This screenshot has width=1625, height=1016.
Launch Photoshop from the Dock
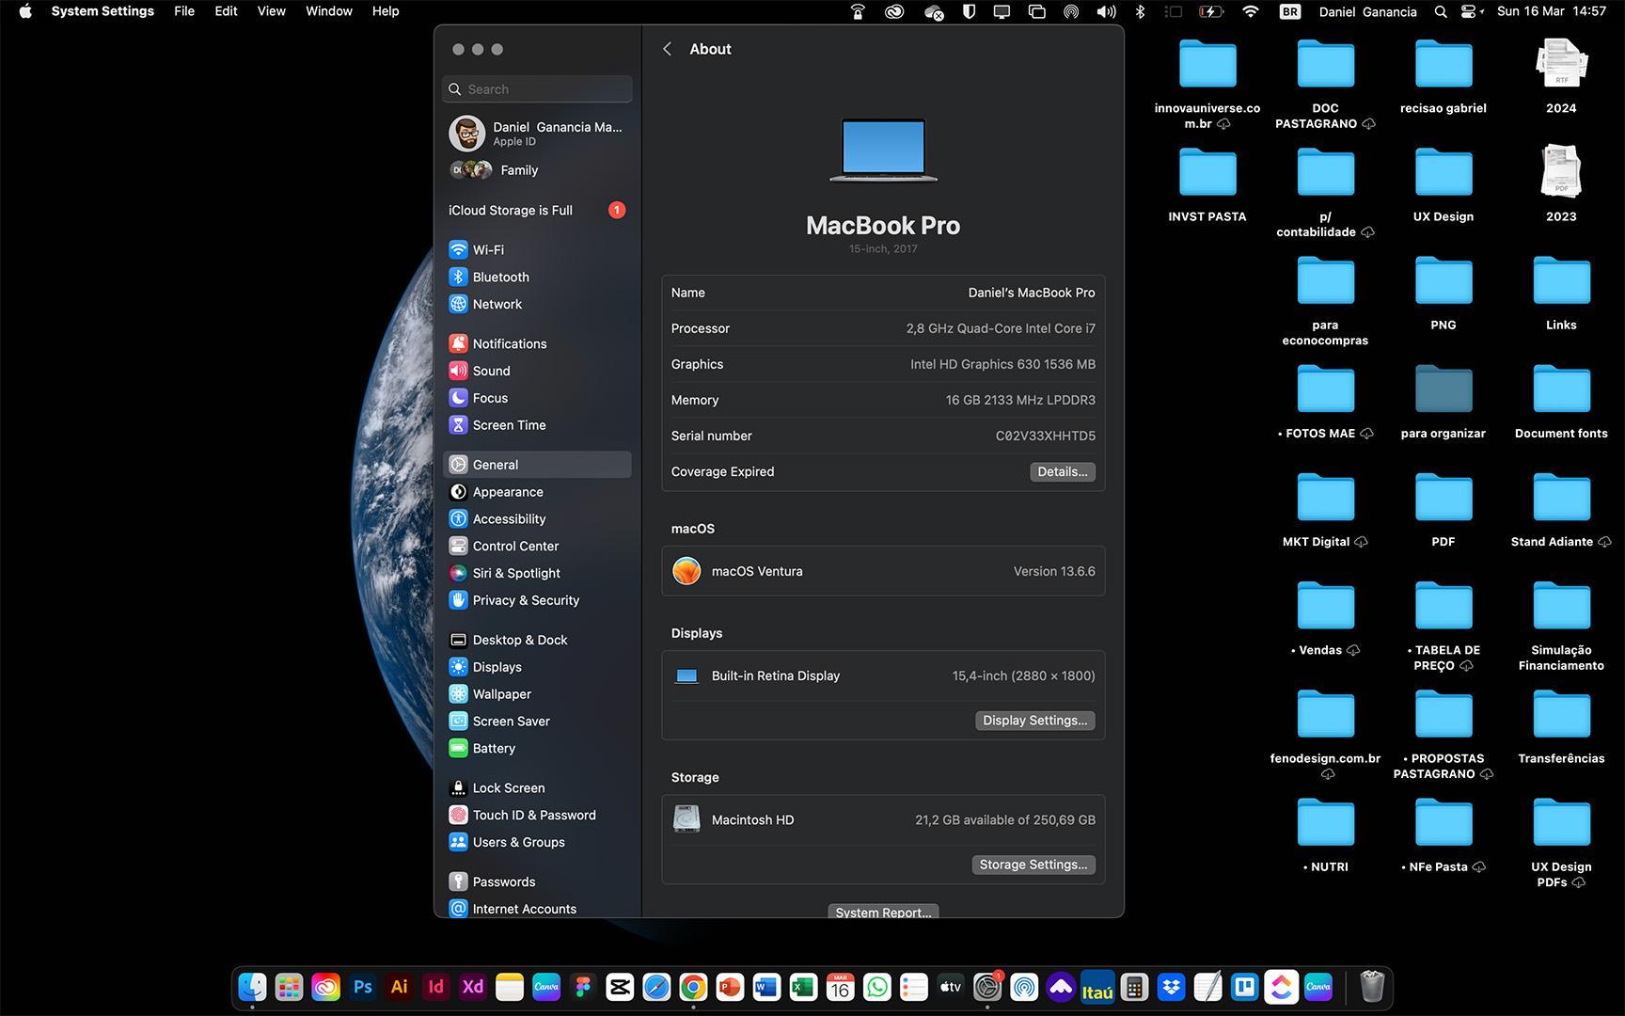tap(363, 987)
